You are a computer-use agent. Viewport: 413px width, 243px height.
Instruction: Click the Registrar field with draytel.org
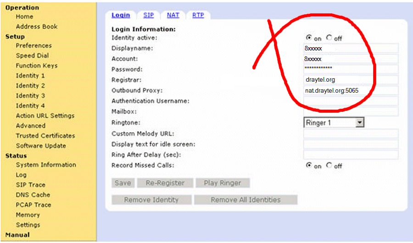[x=351, y=80]
